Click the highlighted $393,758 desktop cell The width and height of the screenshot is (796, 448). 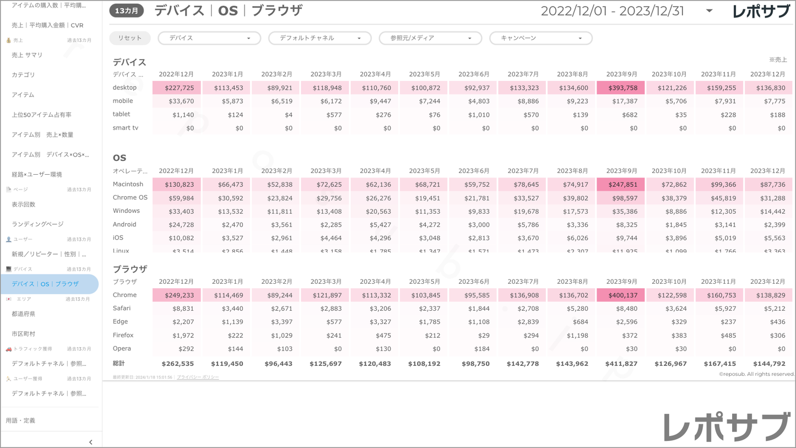(621, 88)
